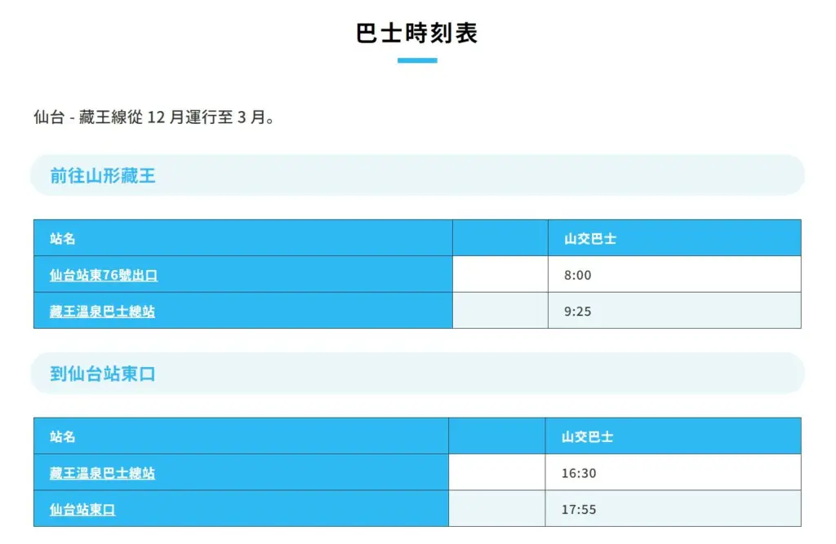Open the 仙台站東口 station link
Image resolution: width=836 pixels, height=544 pixels.
[82, 510]
